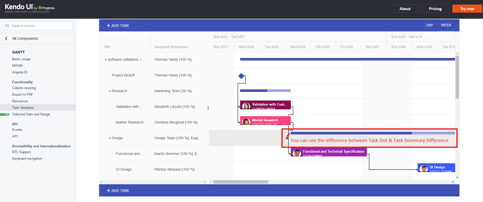Screen dimensions: 483x202
Task: Click the Sat 6/07 day header
Action: 374,47
